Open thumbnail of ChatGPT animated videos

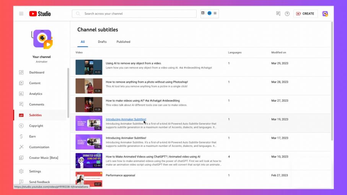coord(89,161)
